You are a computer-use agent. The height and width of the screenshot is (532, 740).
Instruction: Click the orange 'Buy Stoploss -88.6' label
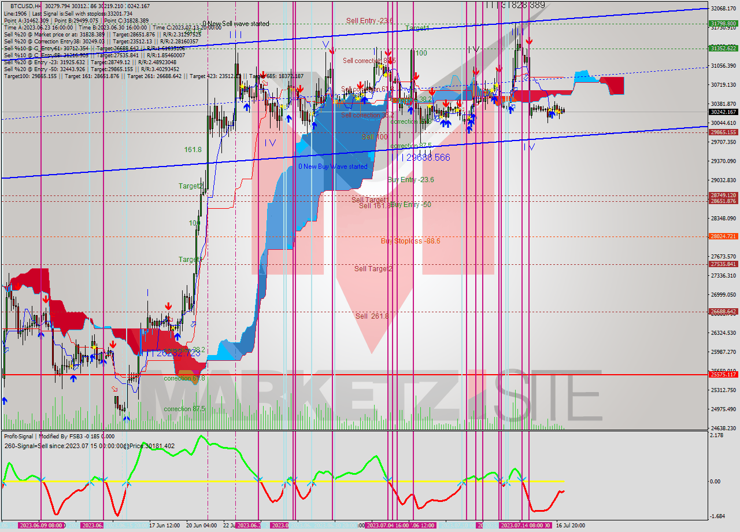tap(410, 241)
